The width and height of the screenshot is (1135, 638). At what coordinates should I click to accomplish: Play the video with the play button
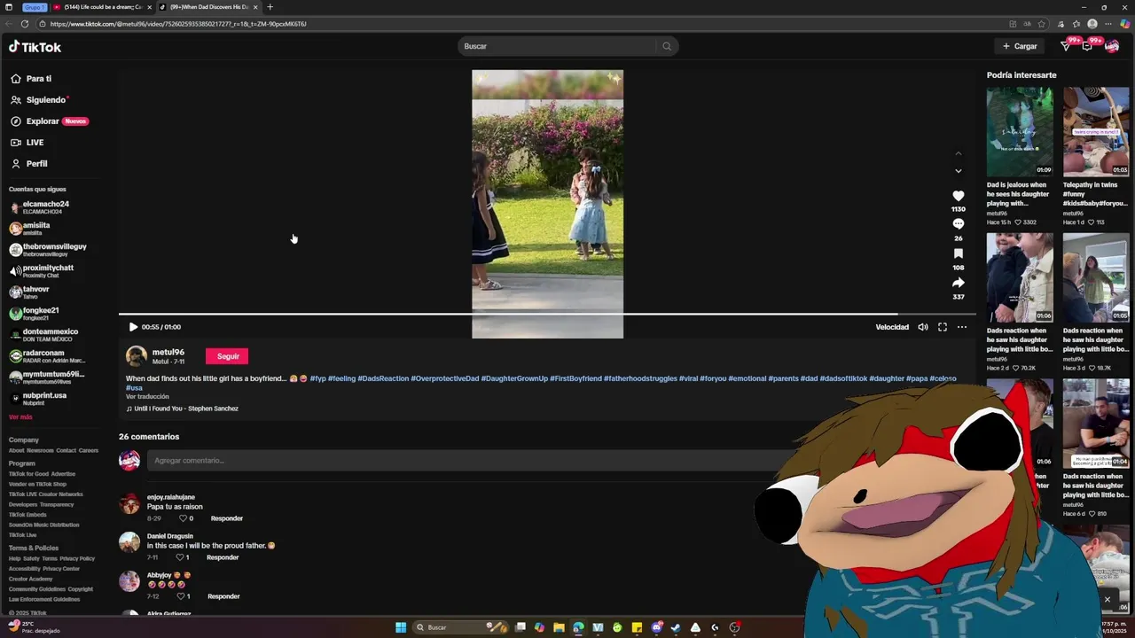(133, 327)
